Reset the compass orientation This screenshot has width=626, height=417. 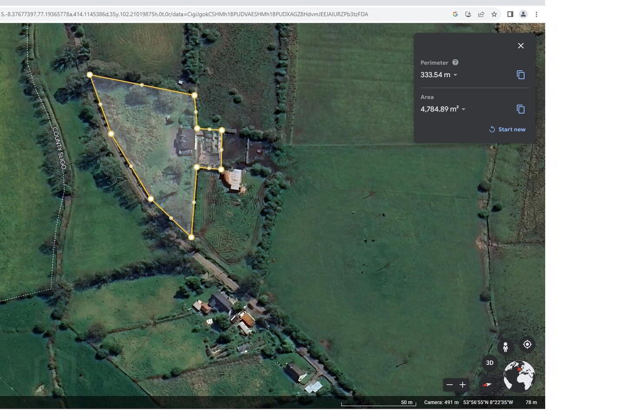pos(487,385)
